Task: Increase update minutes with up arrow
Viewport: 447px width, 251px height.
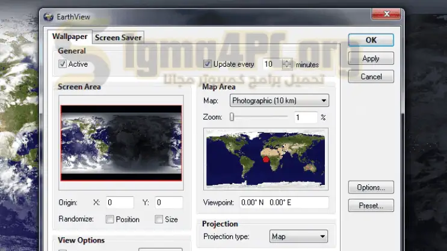Action: click(287, 61)
